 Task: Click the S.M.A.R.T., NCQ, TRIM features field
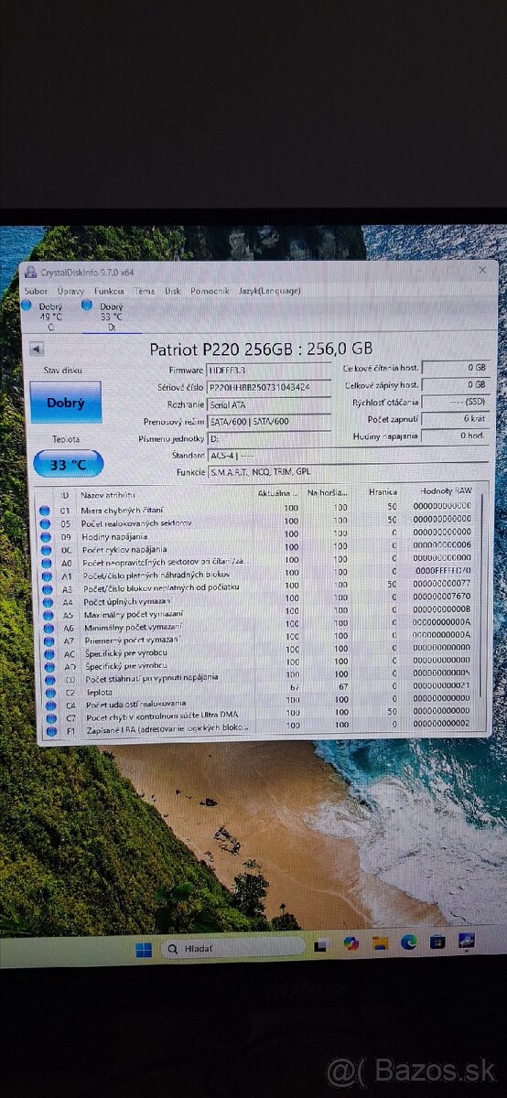tap(348, 472)
